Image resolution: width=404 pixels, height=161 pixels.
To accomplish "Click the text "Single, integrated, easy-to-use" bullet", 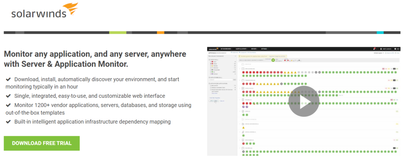I will (90, 96).
